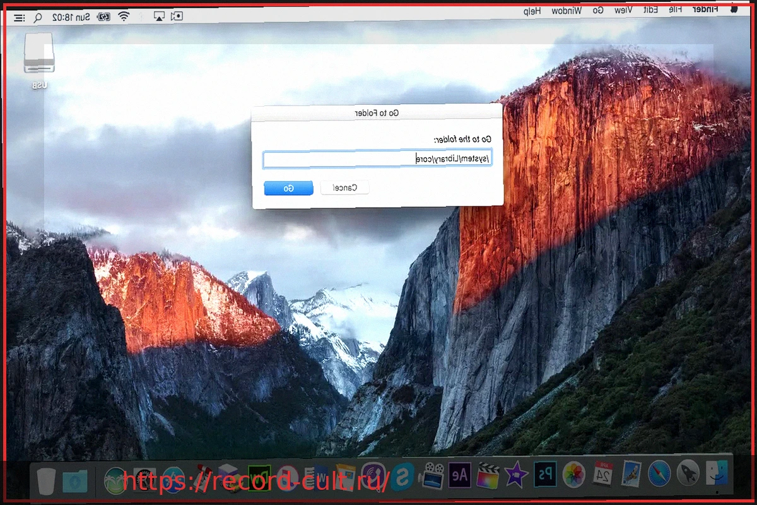
Task: Open QuickTime Player from the Dock
Action: tap(430, 480)
